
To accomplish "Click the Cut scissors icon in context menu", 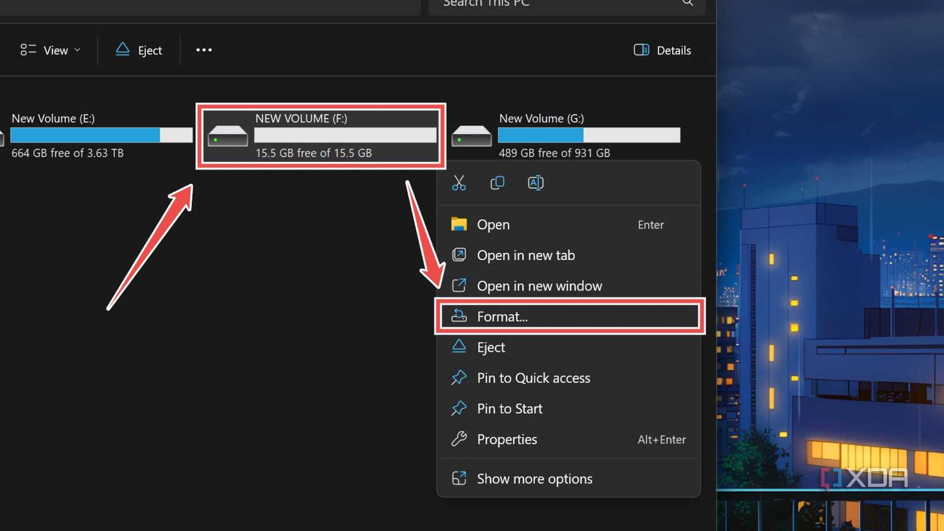I will point(459,183).
